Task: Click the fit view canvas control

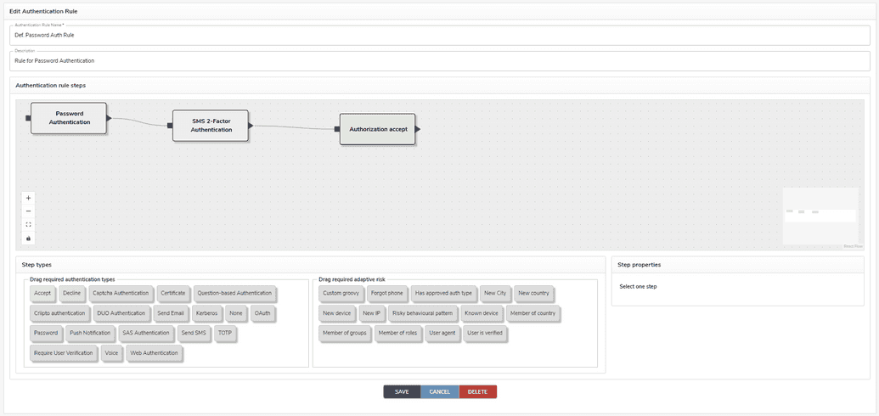Action: (29, 225)
